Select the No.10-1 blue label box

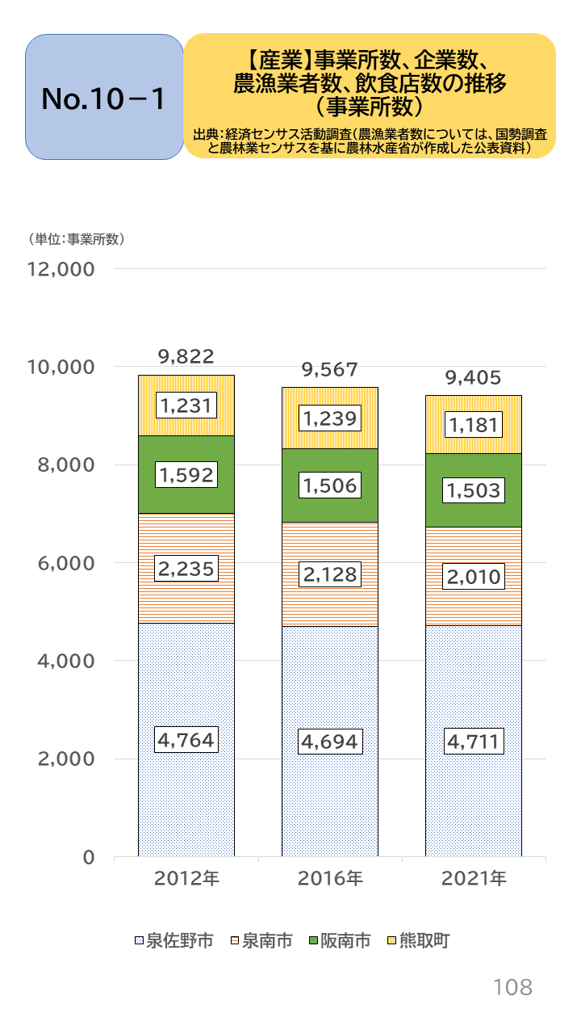point(104,97)
